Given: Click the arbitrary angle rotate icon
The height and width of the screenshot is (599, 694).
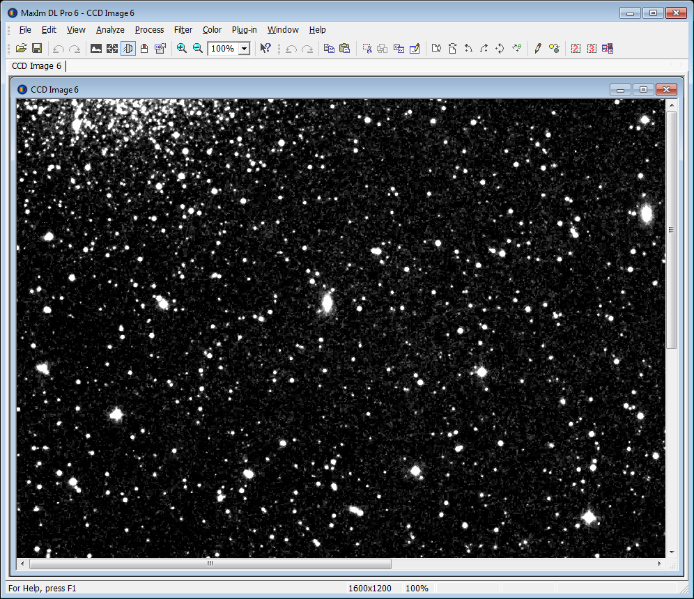Looking at the screenshot, I should coord(516,48).
